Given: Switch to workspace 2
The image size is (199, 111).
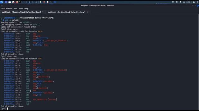Looking at the screenshot, I should tap(30, 2).
